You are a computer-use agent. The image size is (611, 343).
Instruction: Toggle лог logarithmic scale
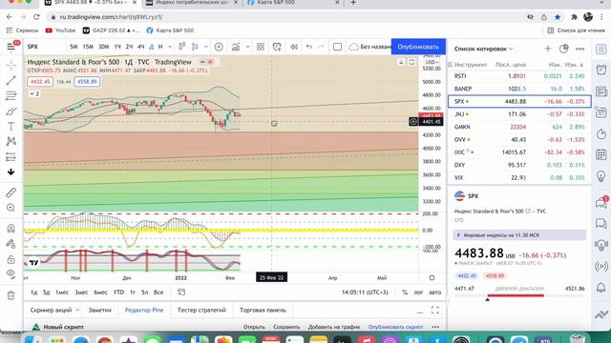tap(418, 293)
